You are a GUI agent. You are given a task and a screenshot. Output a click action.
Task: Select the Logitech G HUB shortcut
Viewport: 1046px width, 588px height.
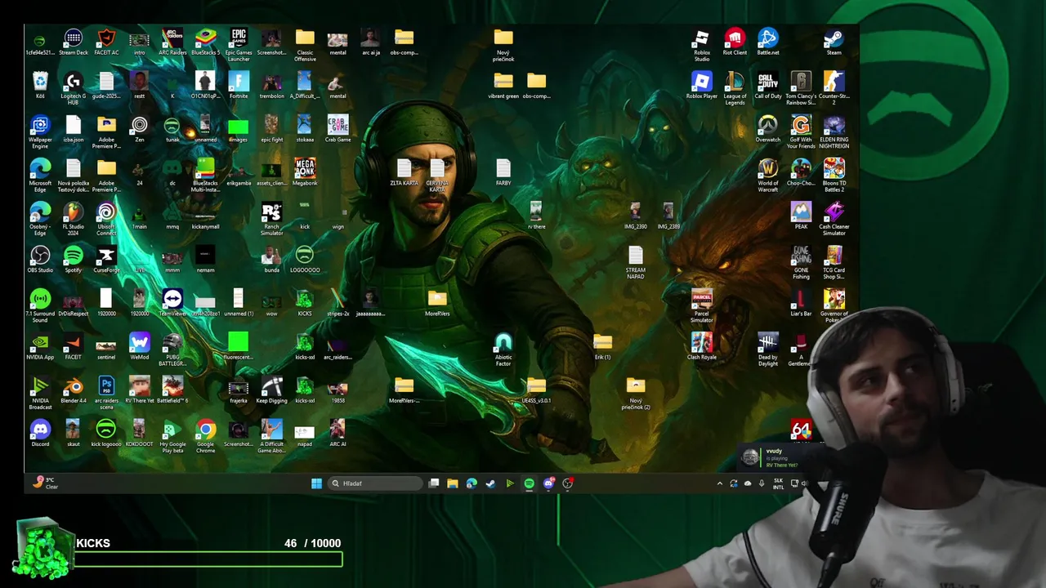73,88
